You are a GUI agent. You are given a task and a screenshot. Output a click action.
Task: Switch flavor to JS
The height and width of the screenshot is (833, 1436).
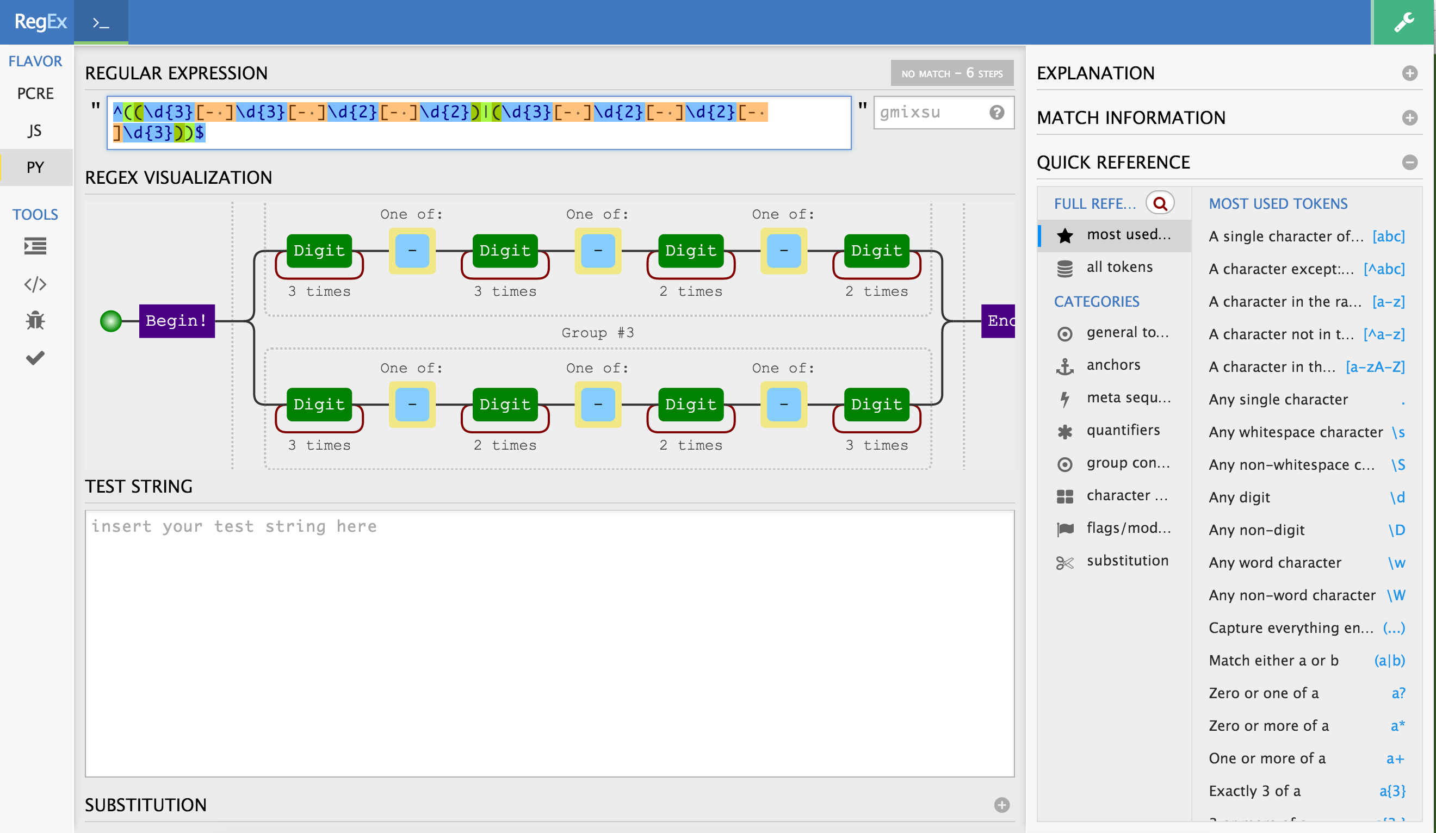(x=35, y=130)
